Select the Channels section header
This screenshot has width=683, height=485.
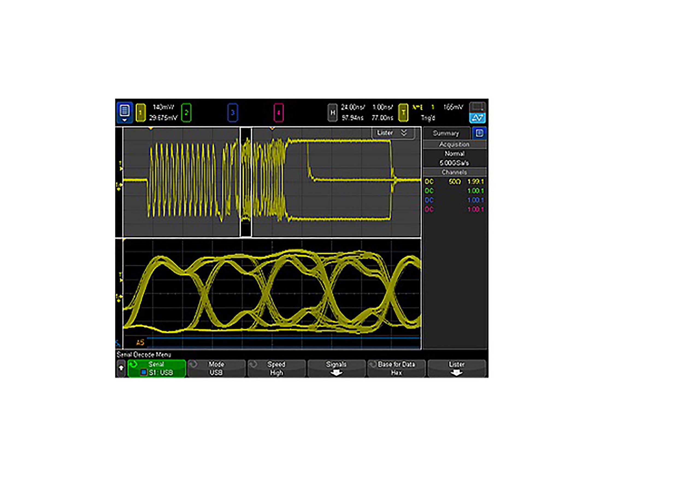point(454,172)
